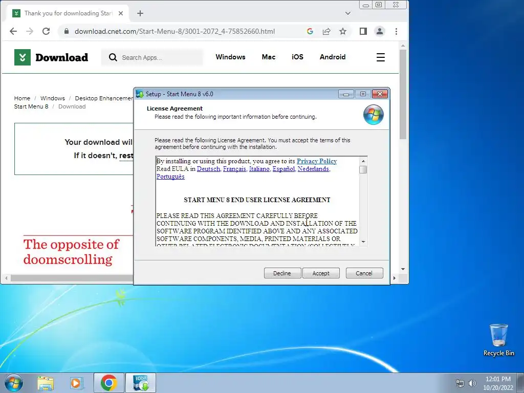
Task: Open Mac category on CNET
Action: pos(269,57)
